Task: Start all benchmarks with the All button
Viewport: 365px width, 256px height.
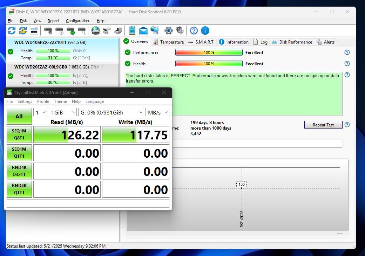Action: pyautogui.click(x=19, y=116)
